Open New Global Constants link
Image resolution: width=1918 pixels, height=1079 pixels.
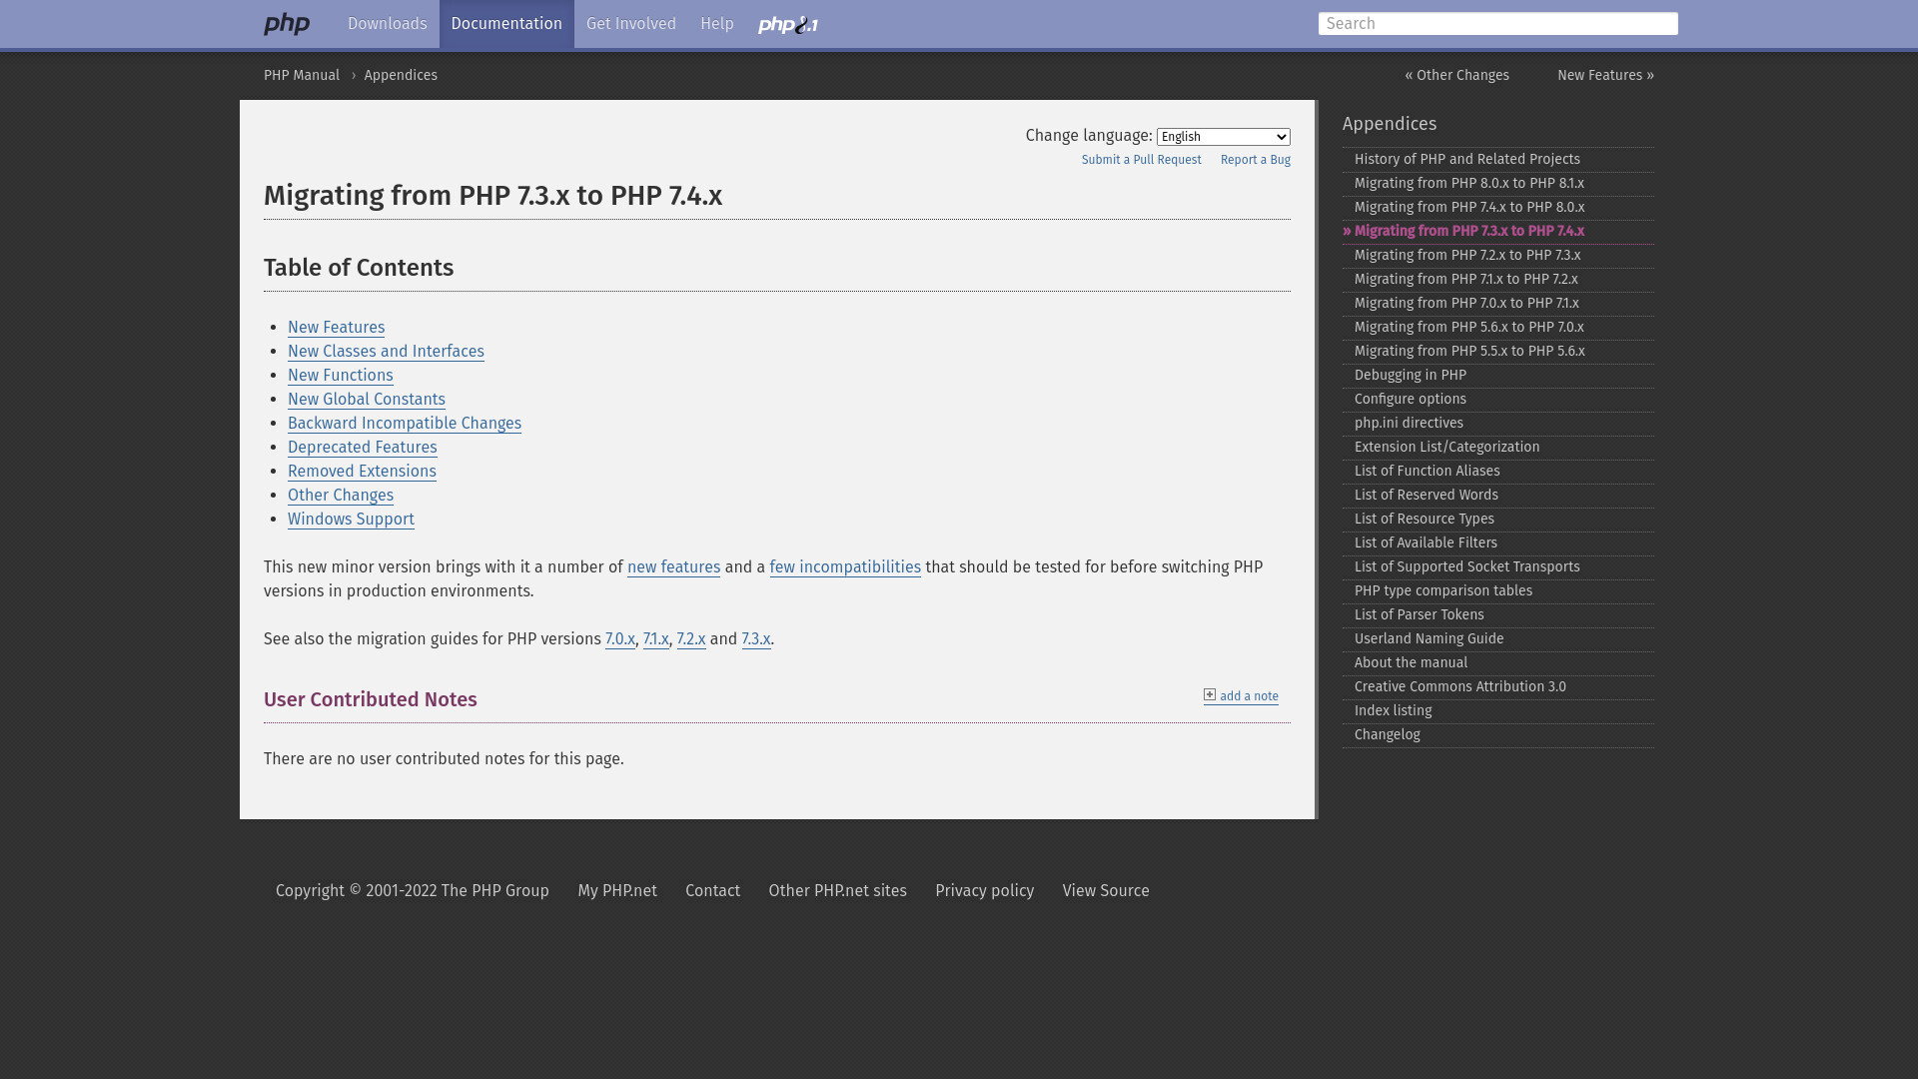(367, 400)
